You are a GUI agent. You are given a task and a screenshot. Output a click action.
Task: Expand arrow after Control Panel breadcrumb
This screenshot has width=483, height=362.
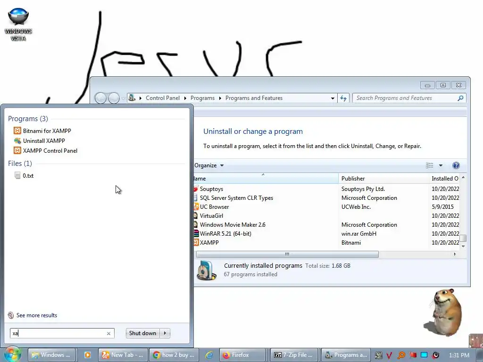[185, 98]
